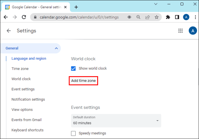
Task: Open Keyboard shortcuts settings
Action: [x=27, y=130]
